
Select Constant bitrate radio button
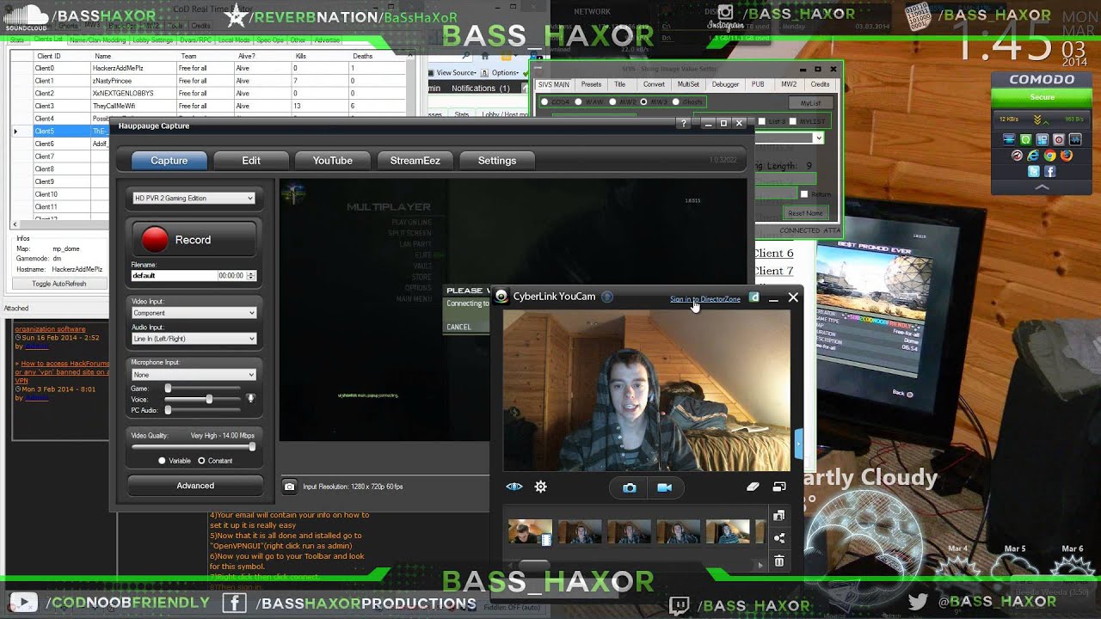pyautogui.click(x=201, y=461)
